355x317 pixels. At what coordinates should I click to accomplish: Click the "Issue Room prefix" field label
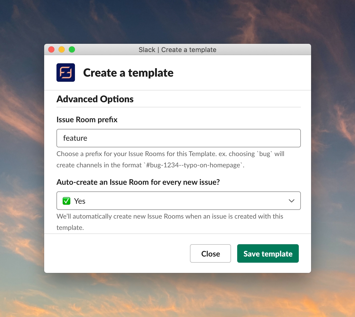(x=87, y=120)
